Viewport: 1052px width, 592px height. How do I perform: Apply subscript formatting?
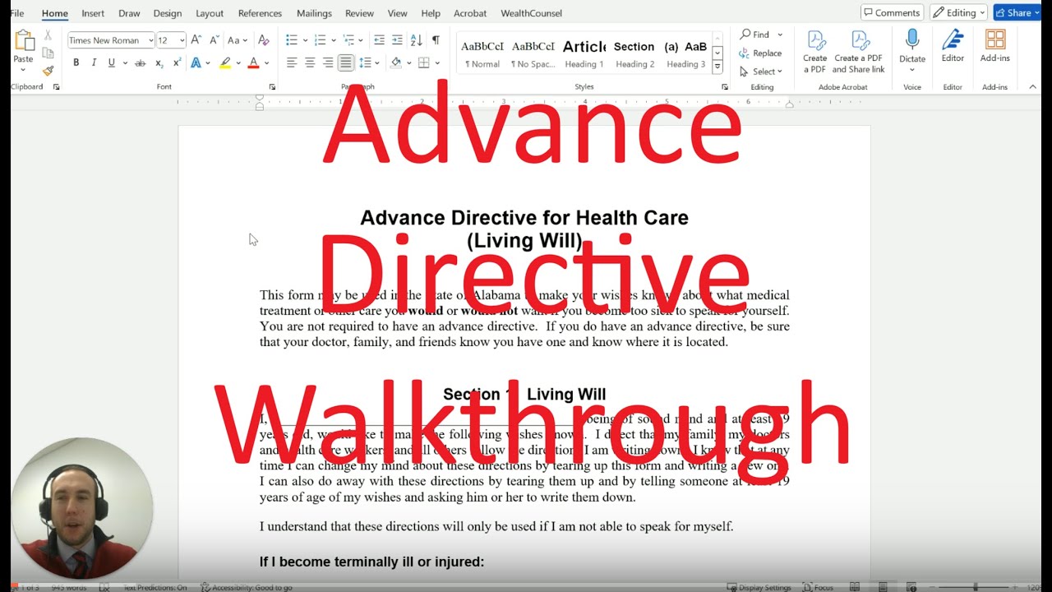(159, 62)
